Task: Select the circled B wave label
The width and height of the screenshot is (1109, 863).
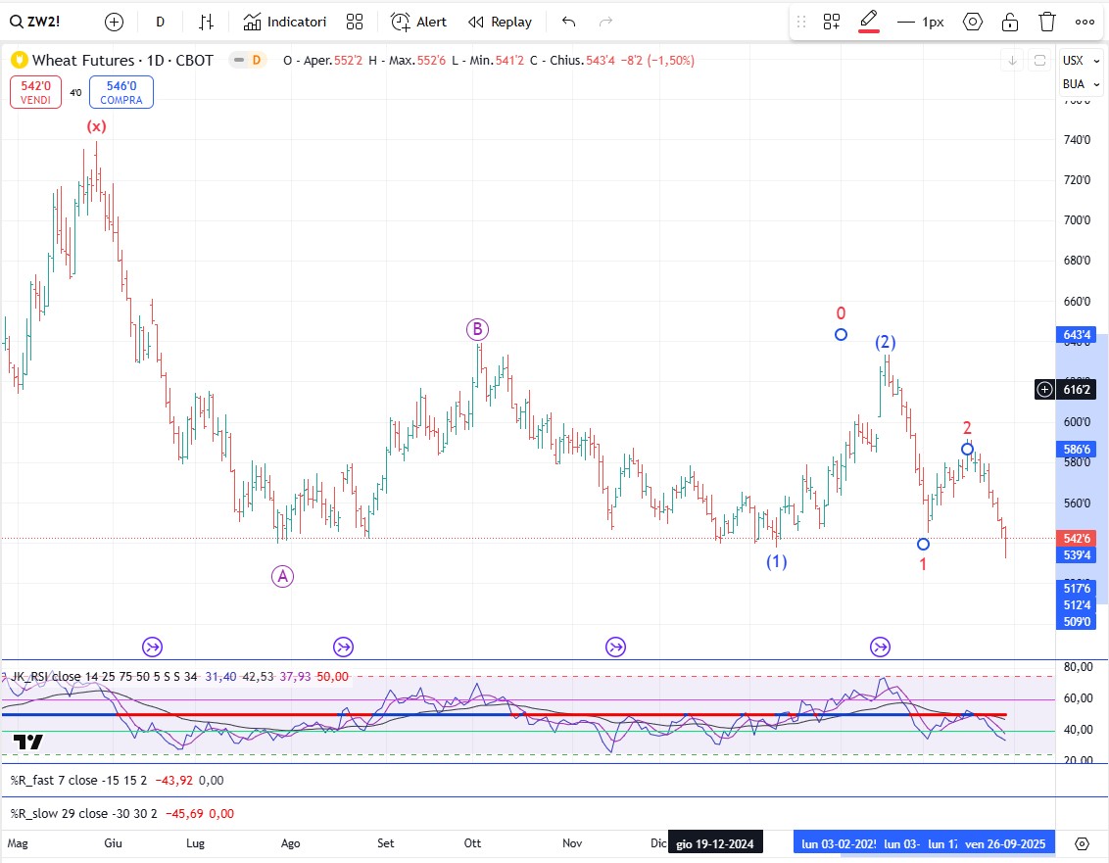Action: point(477,329)
